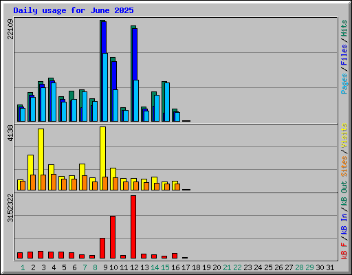The image size is (352, 275).
Task: Click day 9 on the x-axis
Action: tap(105, 267)
